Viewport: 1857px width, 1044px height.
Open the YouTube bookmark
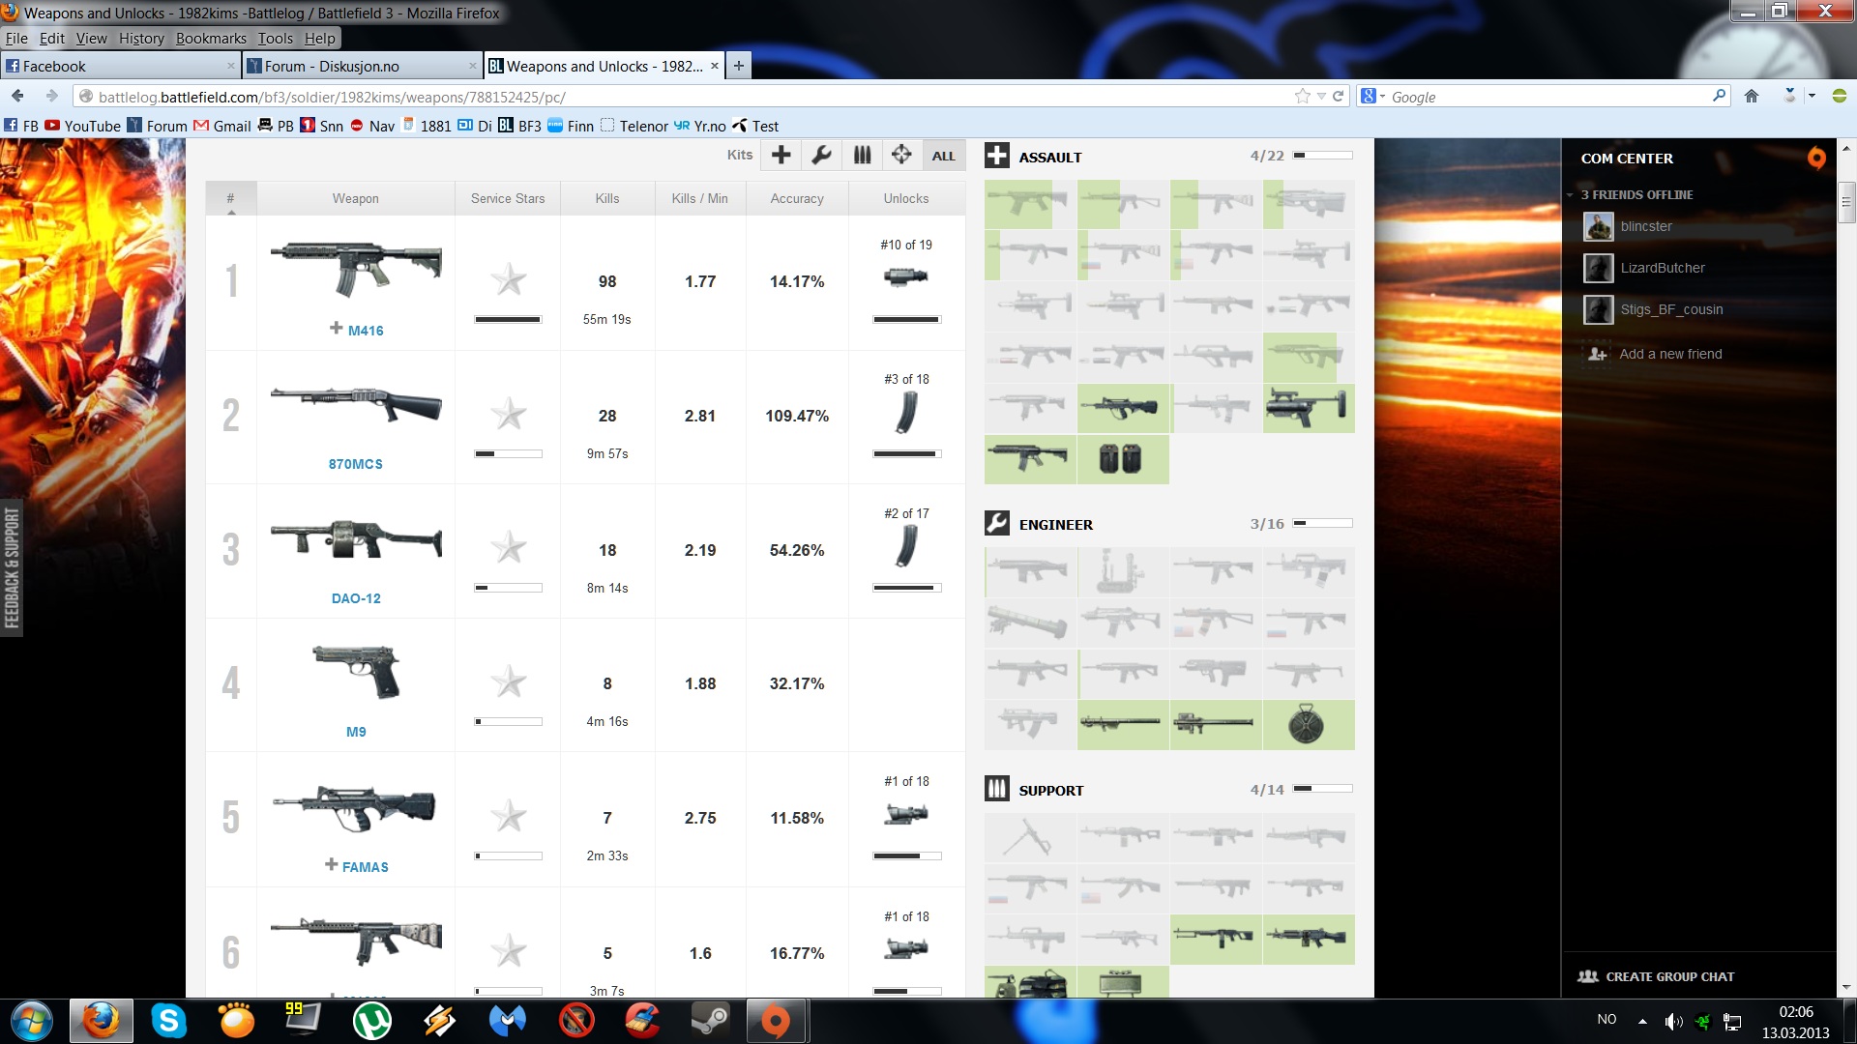83,126
